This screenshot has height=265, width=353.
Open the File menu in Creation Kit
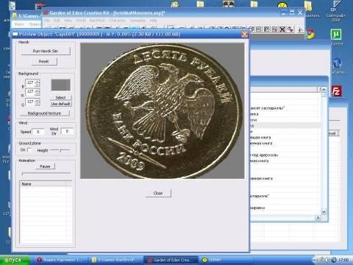point(47,21)
